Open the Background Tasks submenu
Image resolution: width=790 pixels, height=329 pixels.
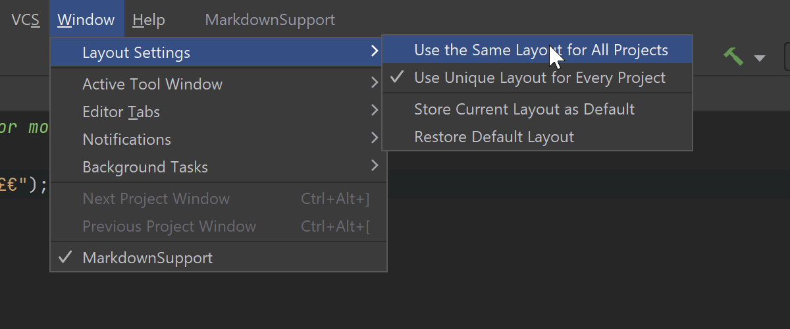[x=145, y=167]
